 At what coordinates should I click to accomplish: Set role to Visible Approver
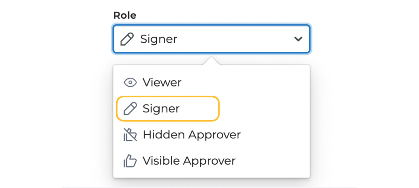pos(189,161)
